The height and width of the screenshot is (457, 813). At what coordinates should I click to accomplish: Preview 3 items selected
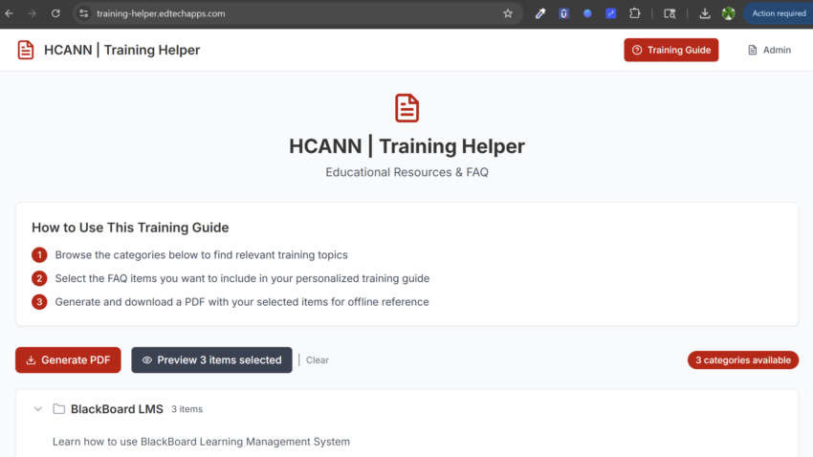point(211,360)
